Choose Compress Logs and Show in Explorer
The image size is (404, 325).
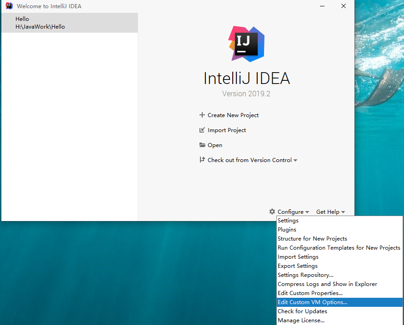point(339,284)
